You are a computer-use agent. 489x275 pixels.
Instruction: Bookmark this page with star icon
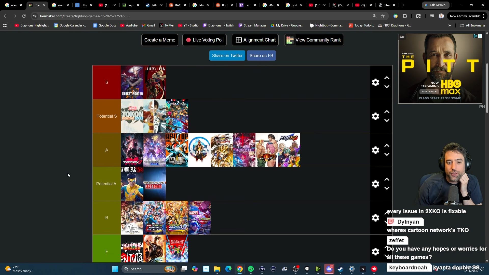(383, 16)
